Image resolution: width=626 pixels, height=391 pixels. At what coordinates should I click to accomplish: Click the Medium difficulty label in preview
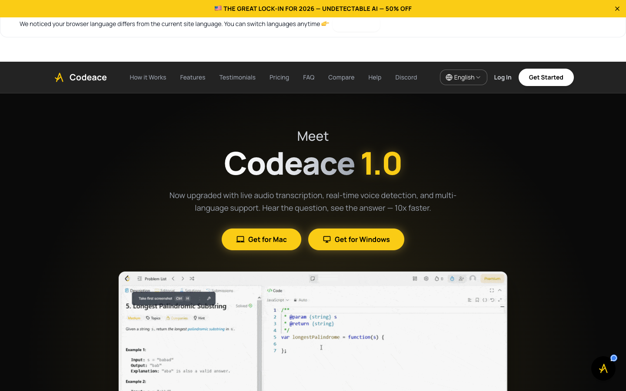pyautogui.click(x=134, y=318)
